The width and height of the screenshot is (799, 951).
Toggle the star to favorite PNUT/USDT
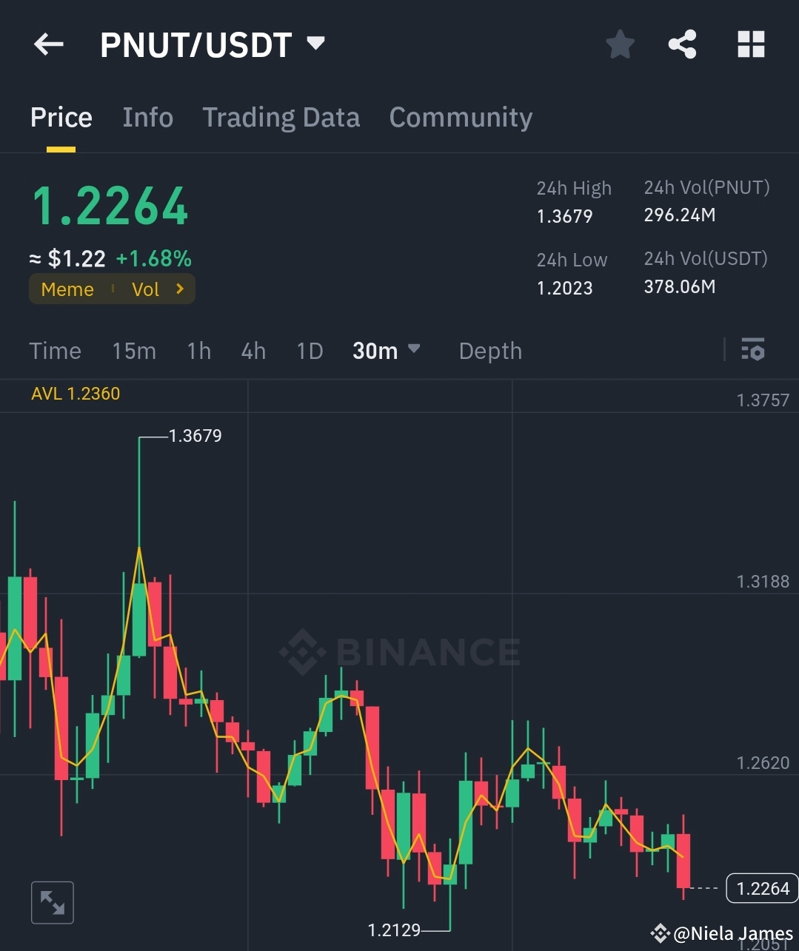point(620,44)
